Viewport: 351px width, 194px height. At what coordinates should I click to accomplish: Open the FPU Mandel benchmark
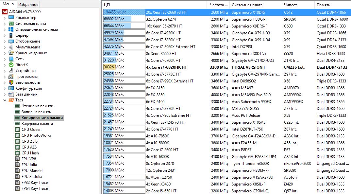click(32, 171)
